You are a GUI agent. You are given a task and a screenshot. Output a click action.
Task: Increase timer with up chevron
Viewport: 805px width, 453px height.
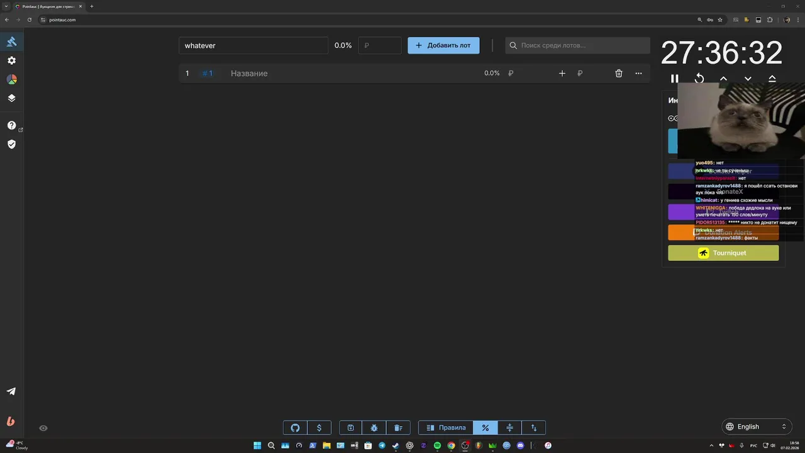(x=723, y=79)
